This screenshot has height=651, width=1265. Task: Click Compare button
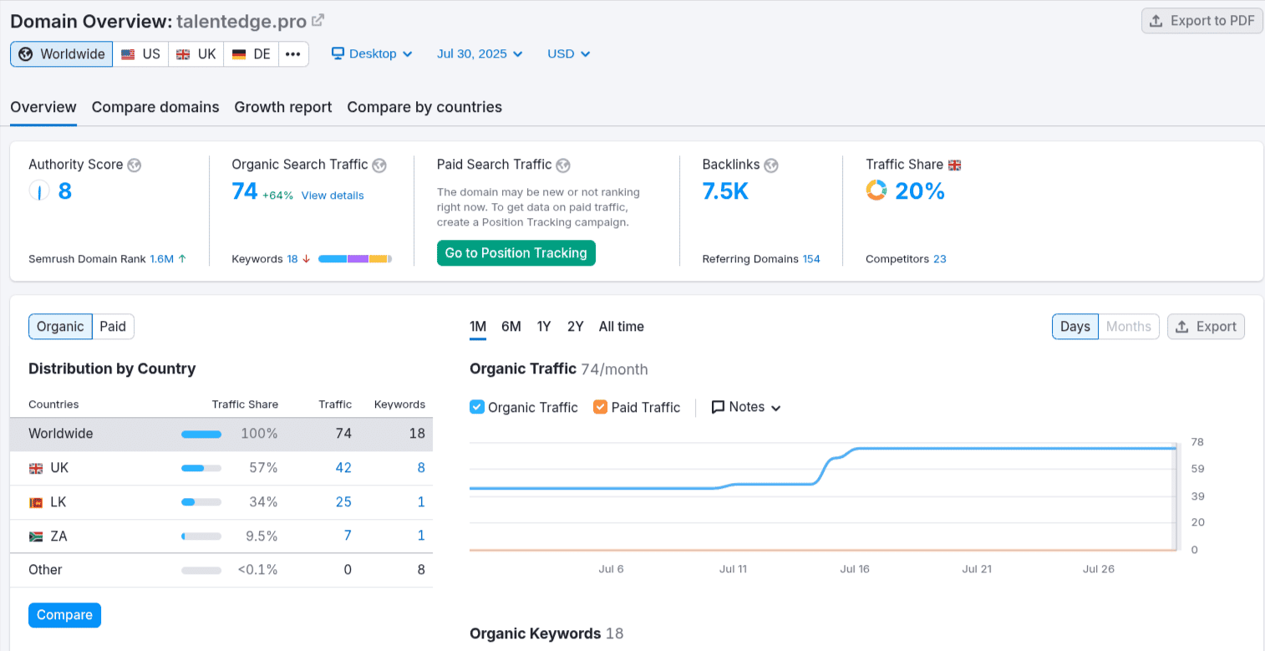pos(64,615)
